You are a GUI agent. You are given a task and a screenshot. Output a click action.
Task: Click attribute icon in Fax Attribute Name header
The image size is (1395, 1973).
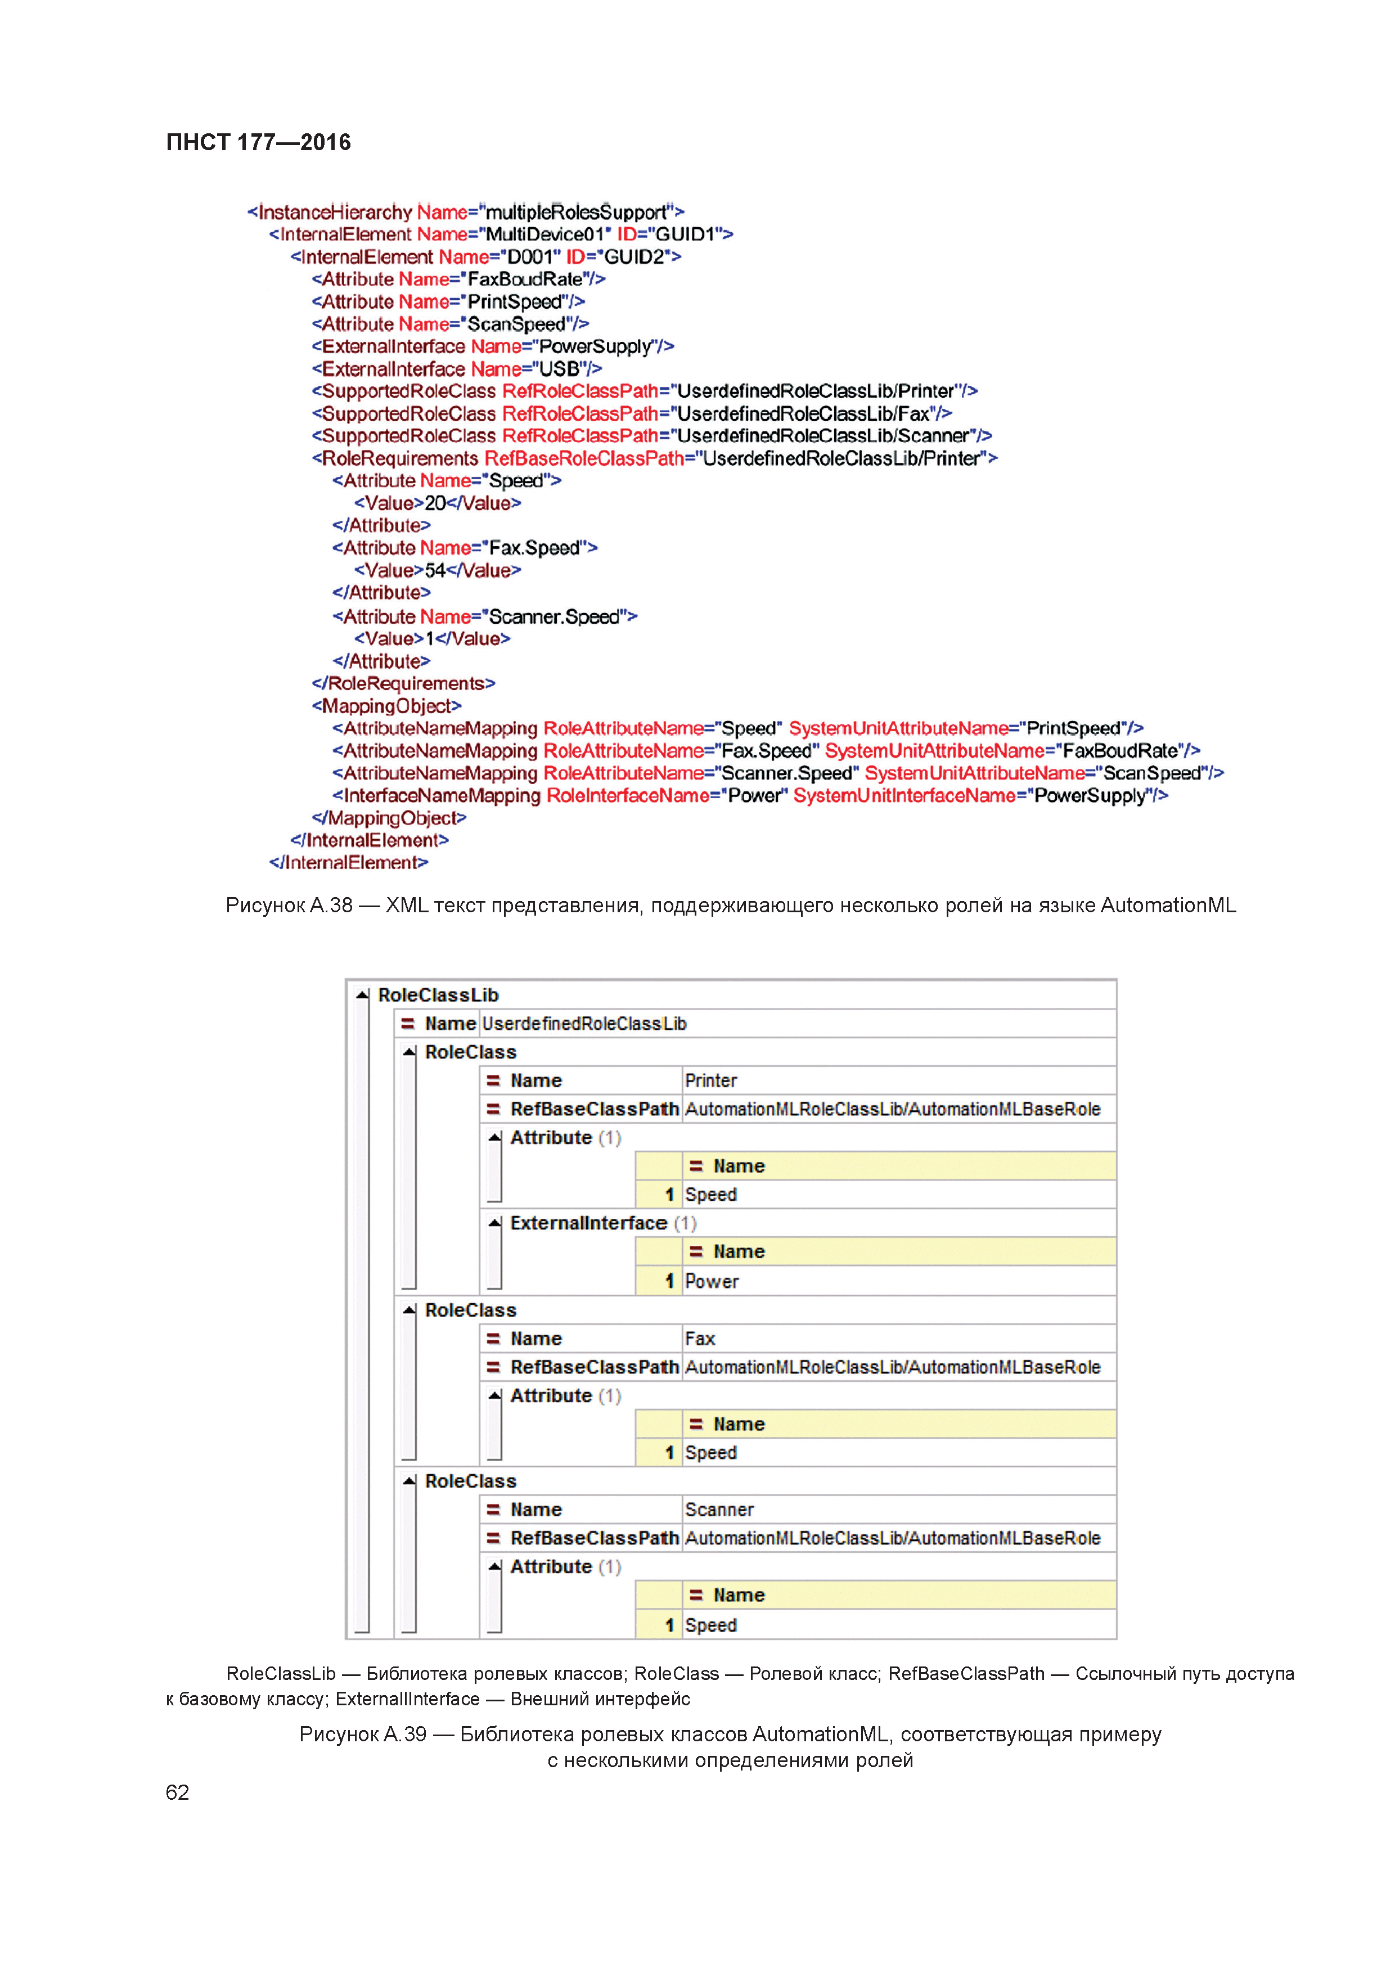[x=696, y=1424]
